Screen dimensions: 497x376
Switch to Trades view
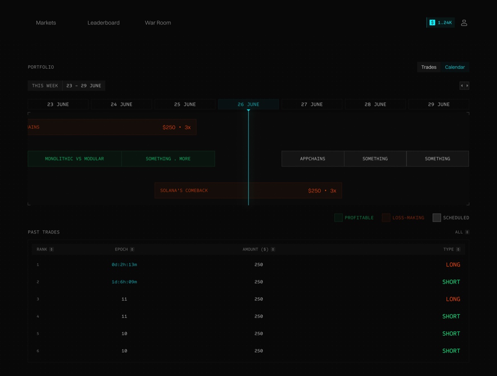[x=429, y=67]
